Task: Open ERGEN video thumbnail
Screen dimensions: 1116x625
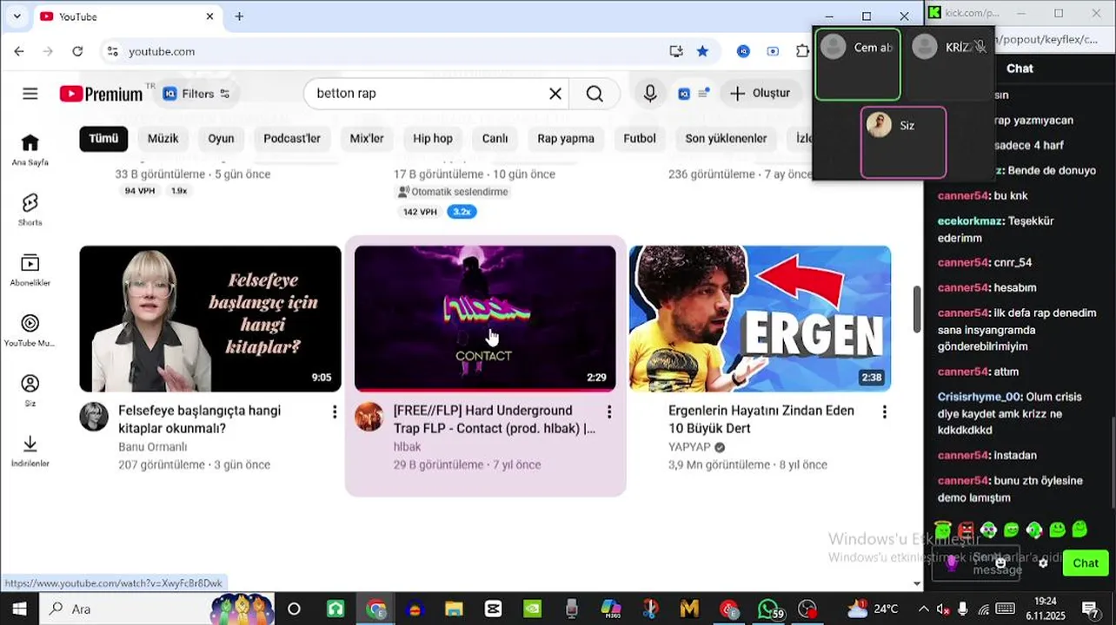Action: (x=761, y=319)
